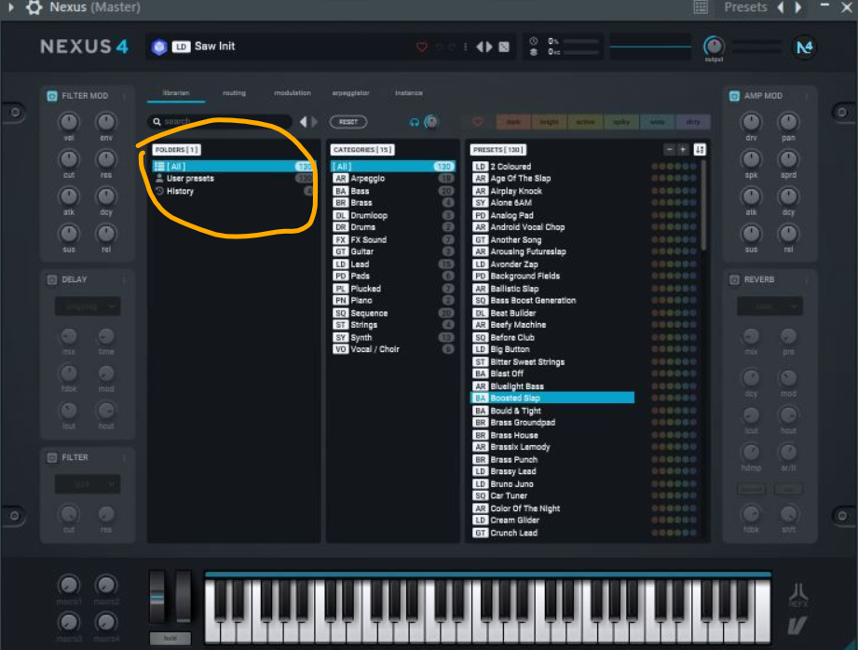Favorite current preset with preset bar heart

(421, 47)
